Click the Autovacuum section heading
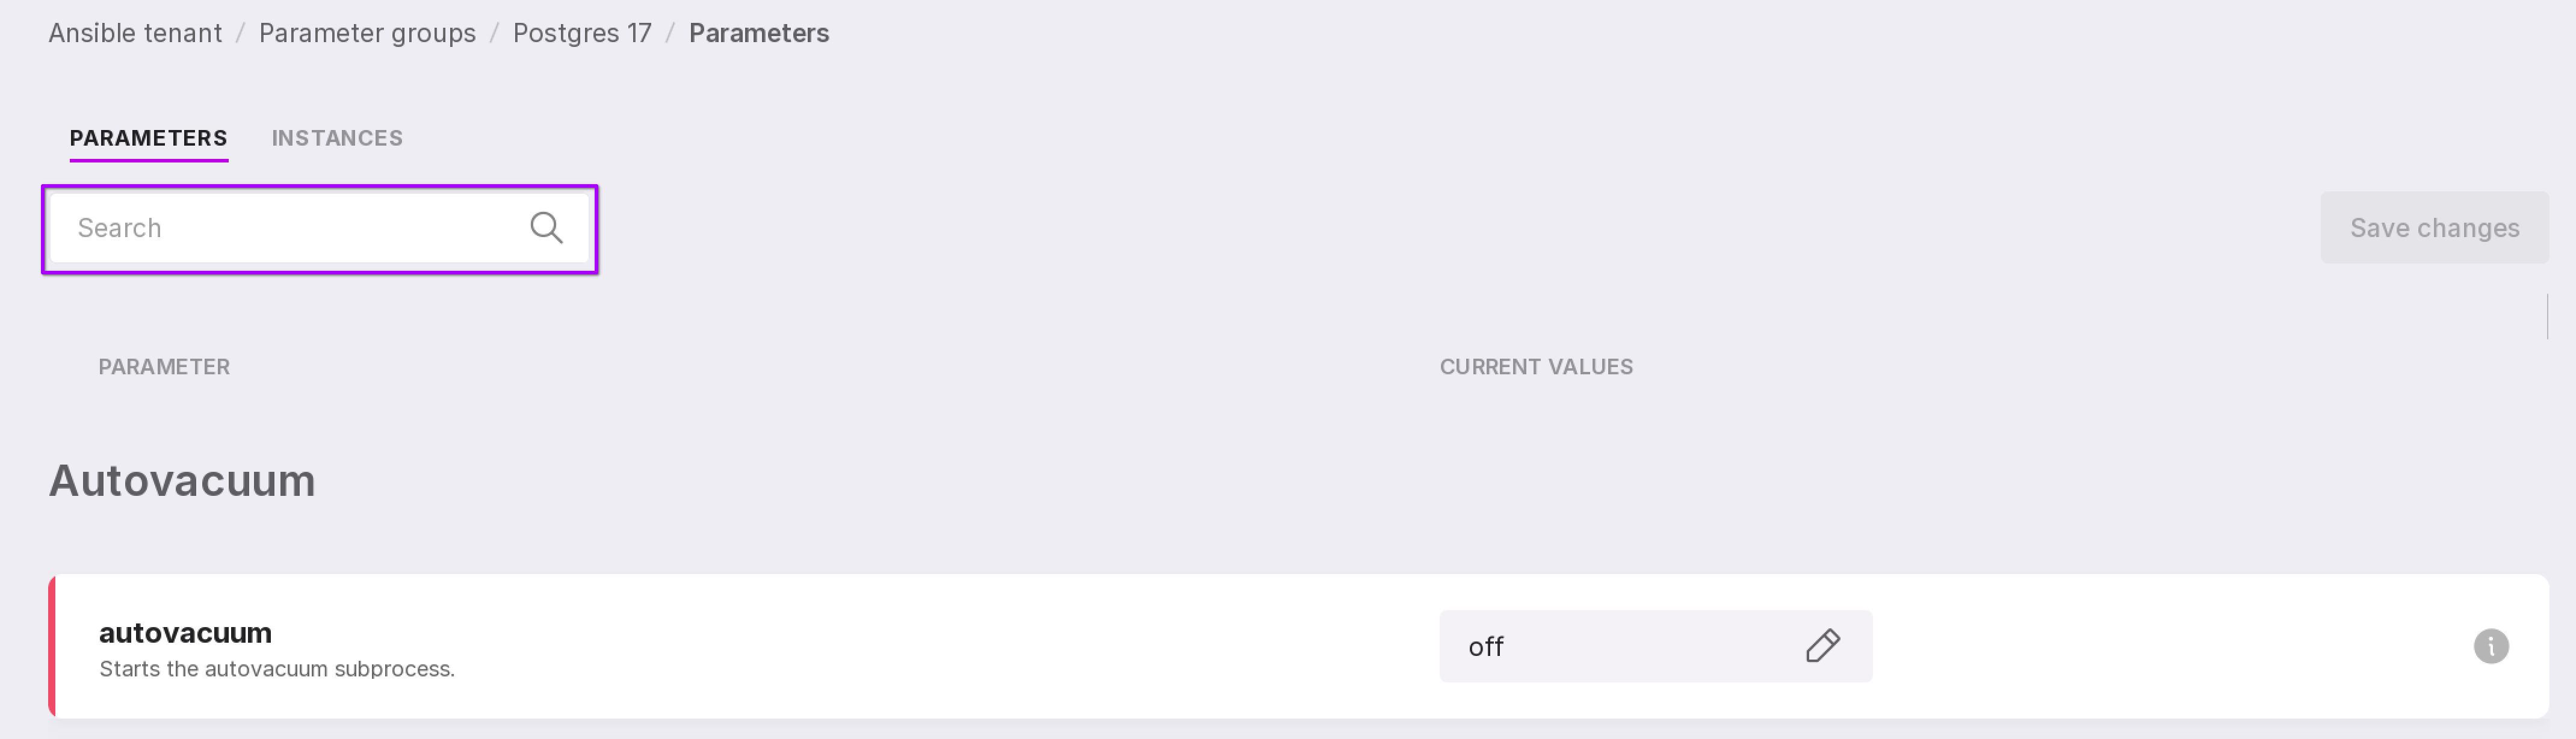The height and width of the screenshot is (739, 2576). point(182,481)
